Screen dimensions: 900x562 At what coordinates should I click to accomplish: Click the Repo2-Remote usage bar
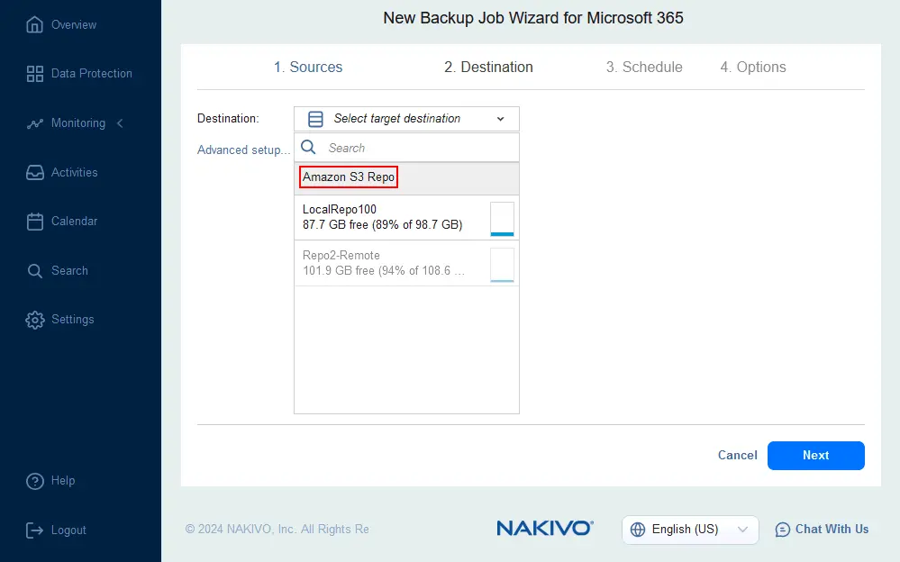pos(502,265)
